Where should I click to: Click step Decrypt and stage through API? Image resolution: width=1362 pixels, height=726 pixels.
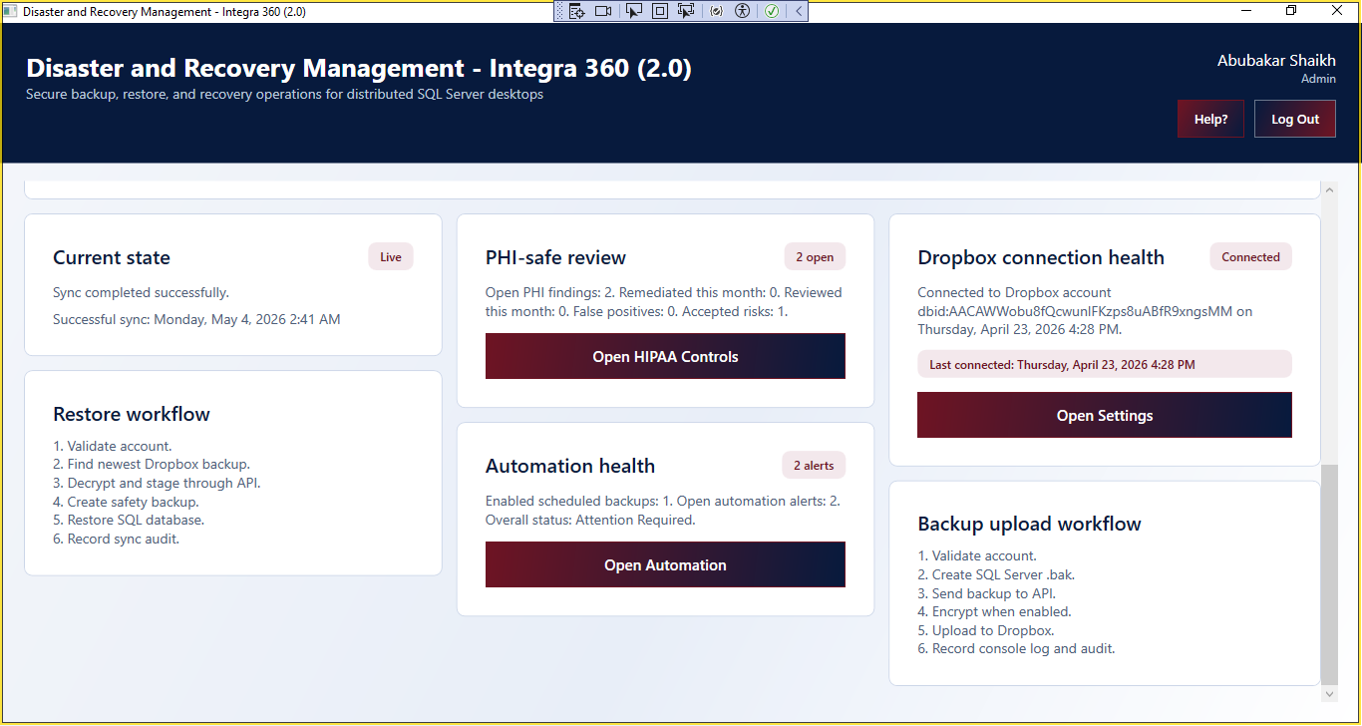pos(157,483)
